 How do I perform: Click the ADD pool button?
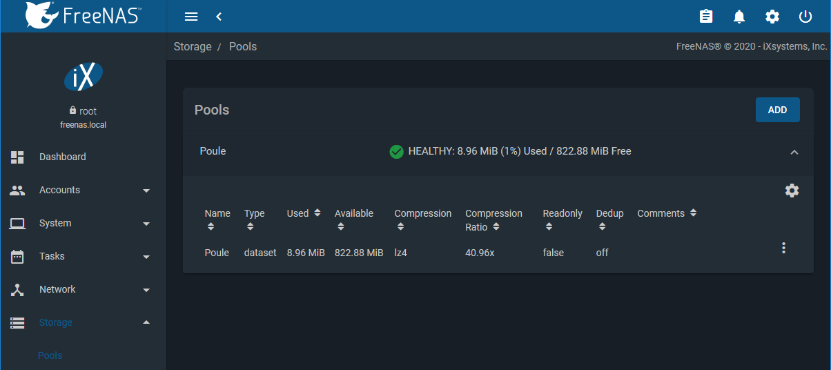777,110
